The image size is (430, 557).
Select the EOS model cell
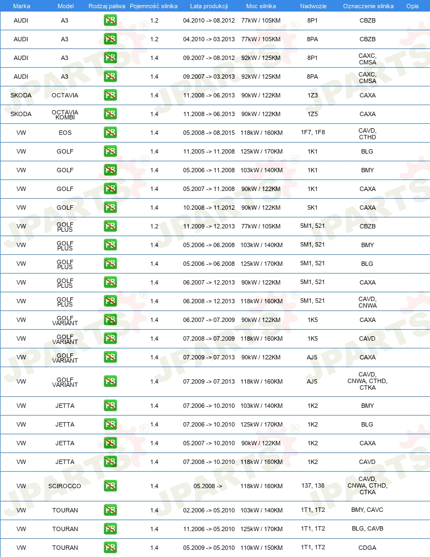(65, 133)
